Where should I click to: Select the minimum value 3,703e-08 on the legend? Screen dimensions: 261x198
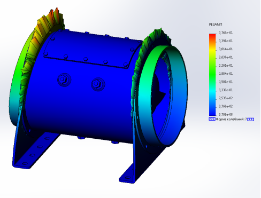click(226, 114)
